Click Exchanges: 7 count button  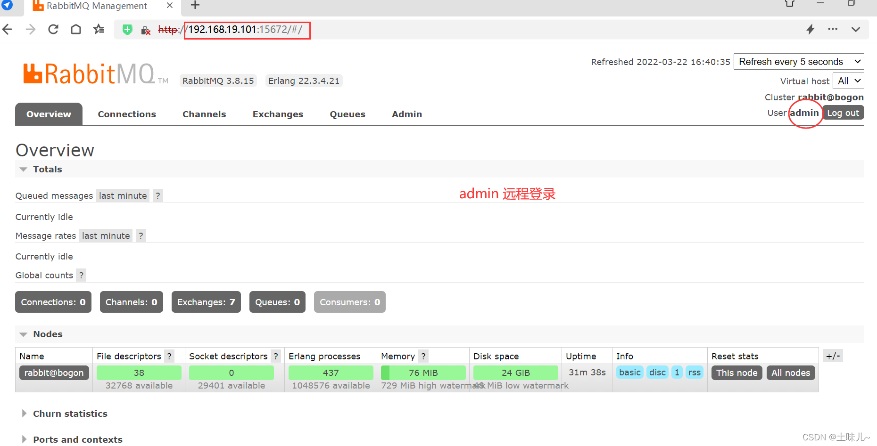(x=206, y=302)
